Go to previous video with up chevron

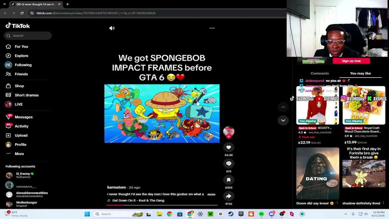click(x=283, y=107)
